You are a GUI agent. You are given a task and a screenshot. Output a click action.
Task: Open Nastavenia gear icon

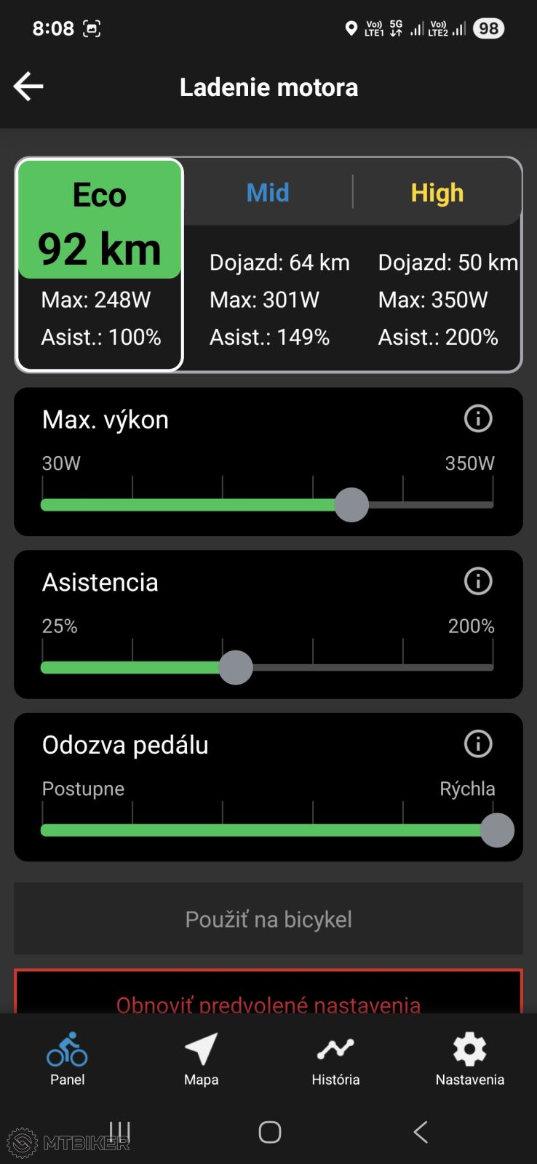tap(469, 1059)
